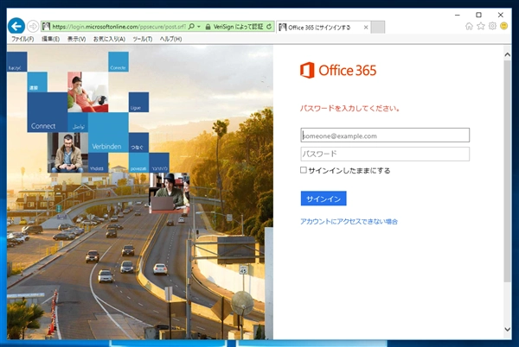The image size is (519, 347).
Task: Click the smiley feedback icon
Action: [503, 26]
